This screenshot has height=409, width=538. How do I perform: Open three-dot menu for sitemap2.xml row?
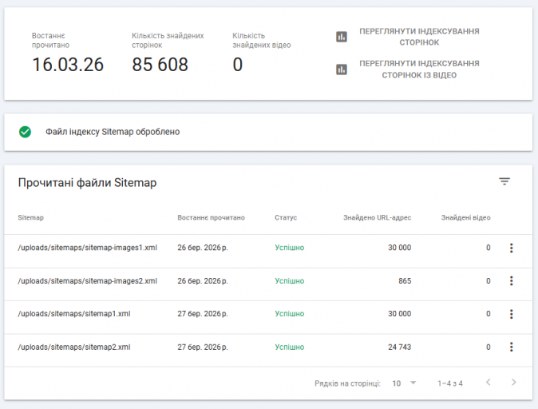pos(512,347)
